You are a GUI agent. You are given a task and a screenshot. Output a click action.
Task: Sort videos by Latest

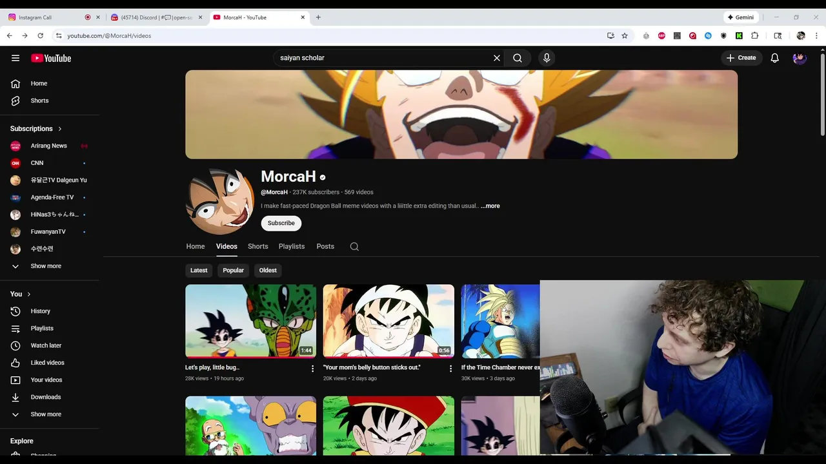pyautogui.click(x=199, y=271)
